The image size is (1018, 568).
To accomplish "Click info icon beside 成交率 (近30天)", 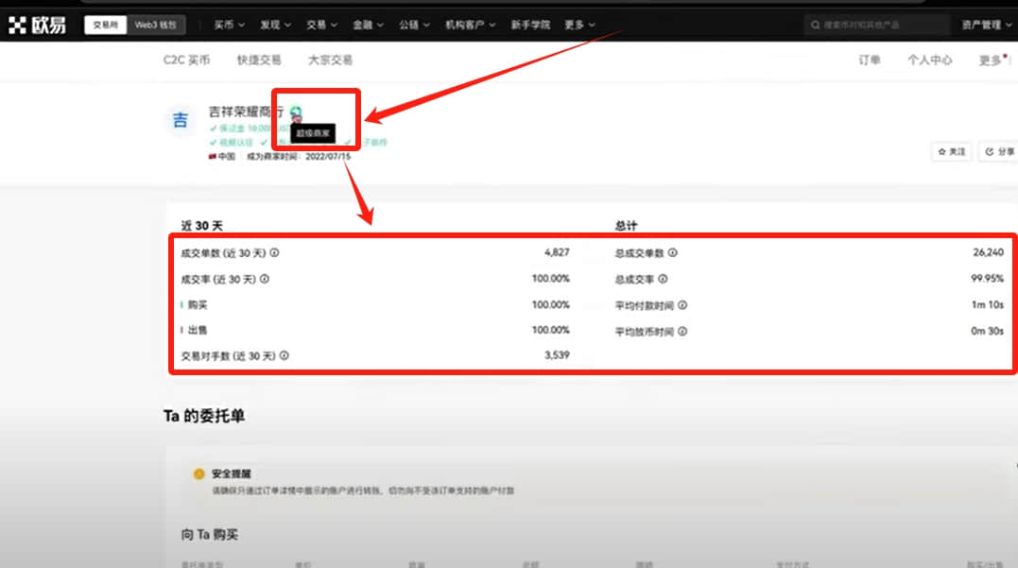I will click(x=265, y=279).
